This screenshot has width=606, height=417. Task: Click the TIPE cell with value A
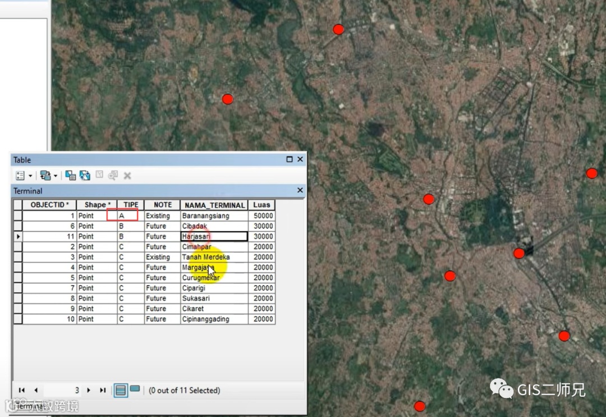(131, 216)
